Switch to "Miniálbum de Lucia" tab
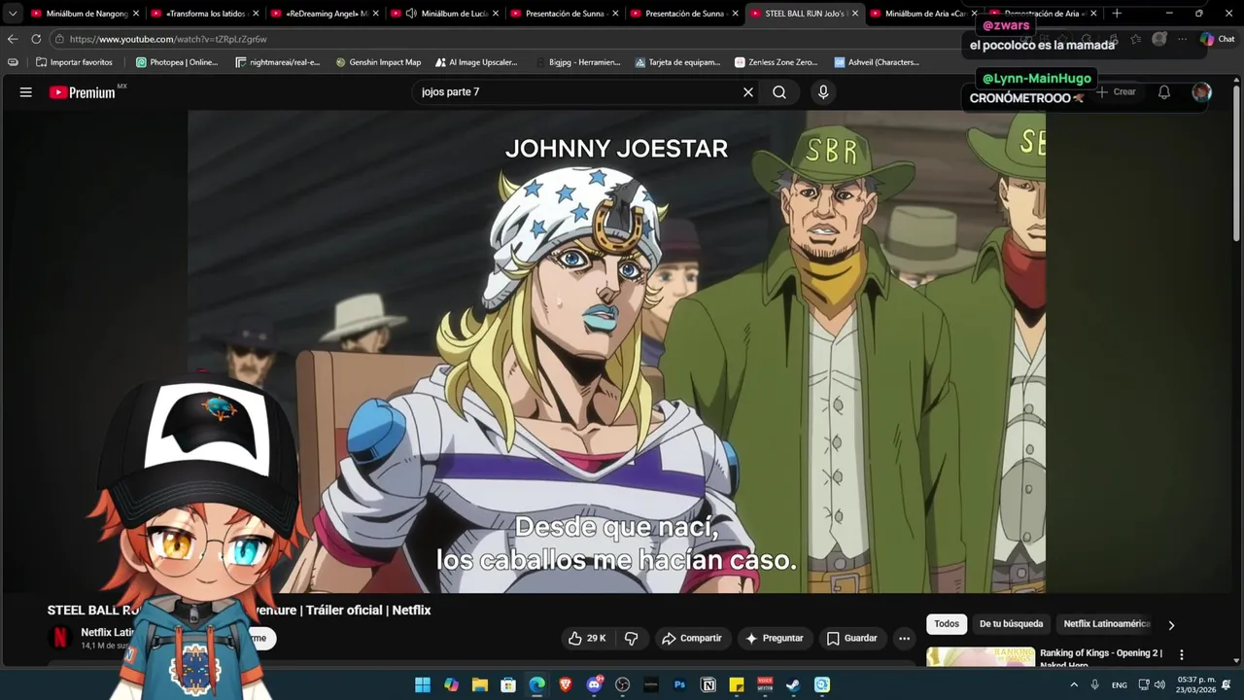Viewport: 1244px width, 700px height. 444,14
